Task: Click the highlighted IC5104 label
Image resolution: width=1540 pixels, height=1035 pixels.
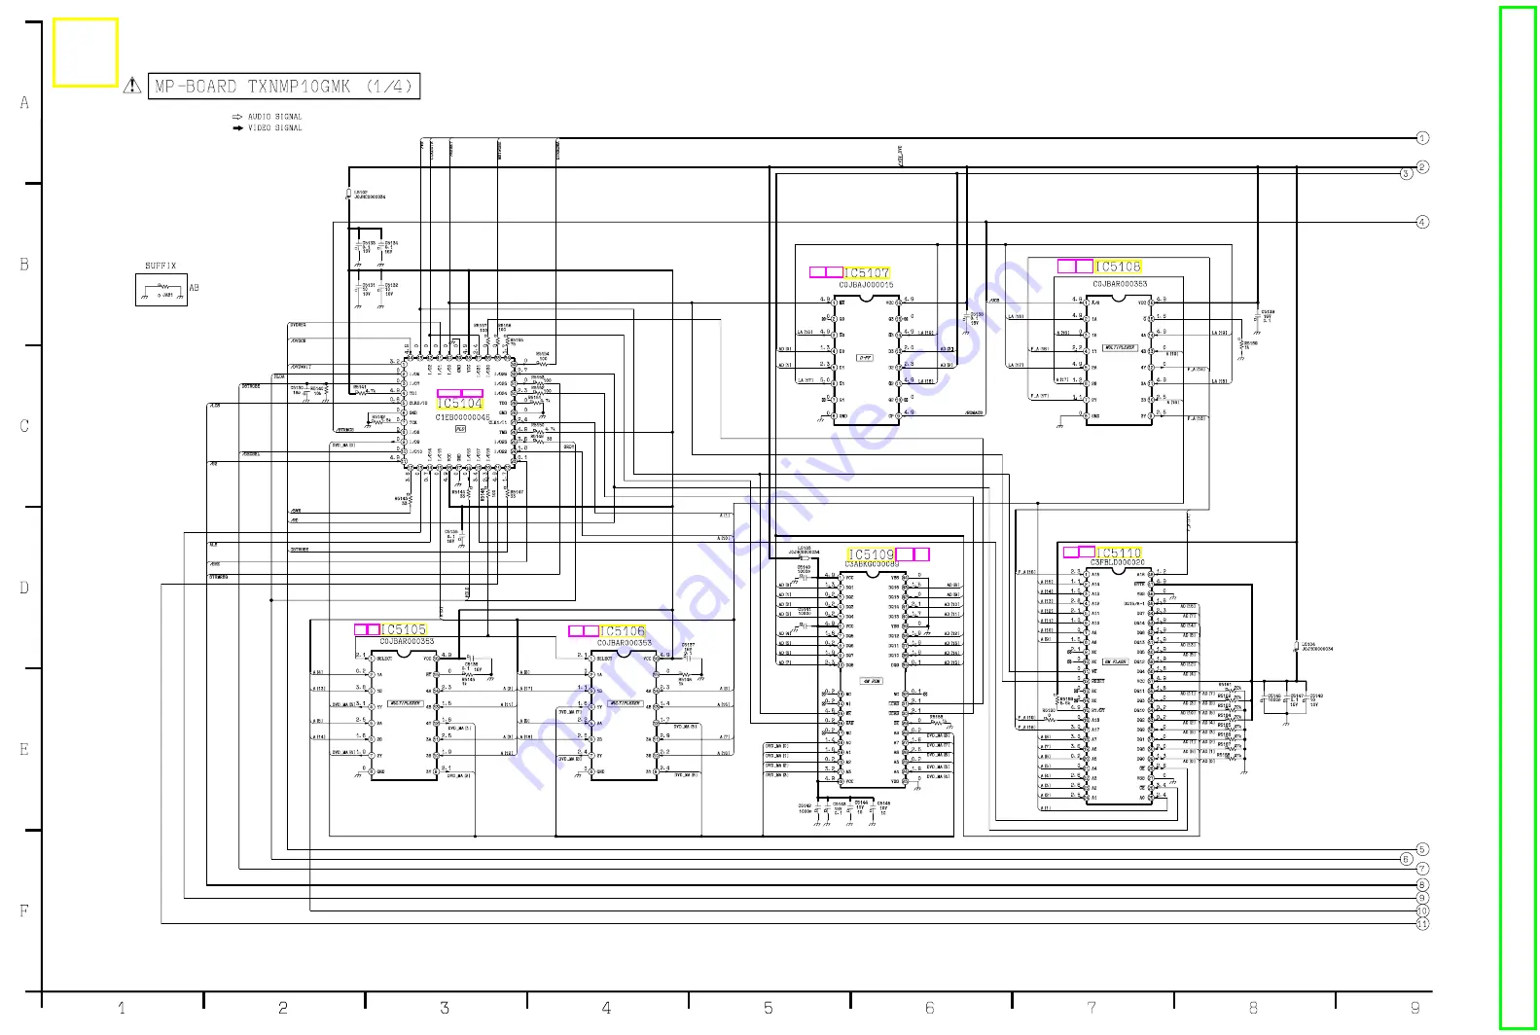Action: 460,404
